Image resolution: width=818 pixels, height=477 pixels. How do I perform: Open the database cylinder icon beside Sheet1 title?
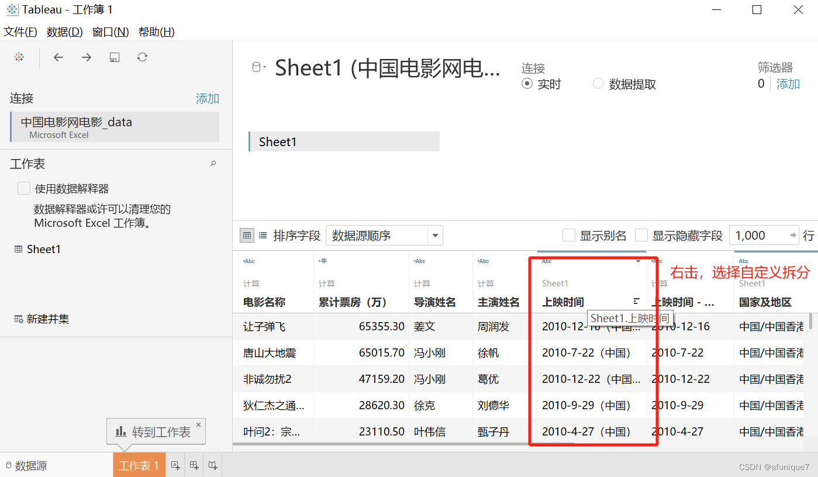point(256,67)
